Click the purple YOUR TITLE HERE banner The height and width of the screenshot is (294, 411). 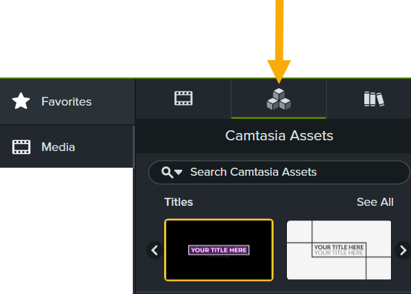click(x=219, y=251)
